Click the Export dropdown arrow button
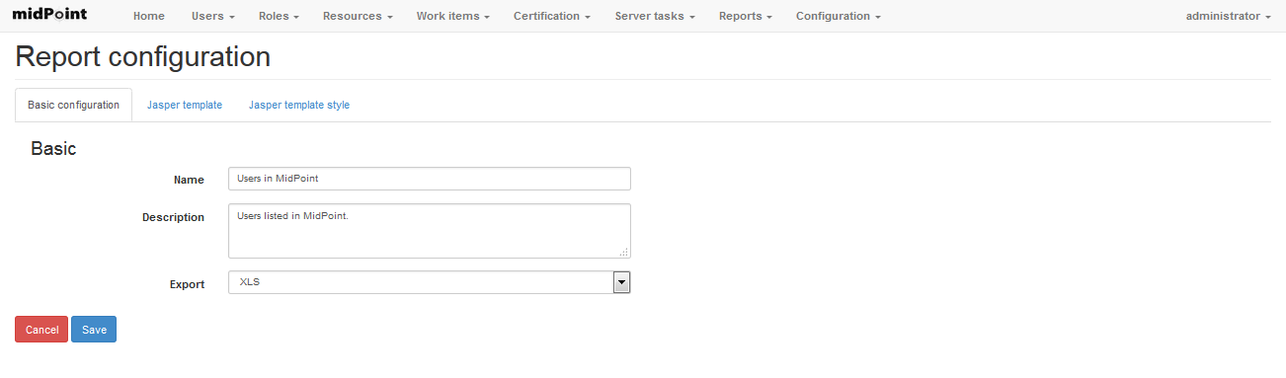1286x378 pixels. [621, 282]
